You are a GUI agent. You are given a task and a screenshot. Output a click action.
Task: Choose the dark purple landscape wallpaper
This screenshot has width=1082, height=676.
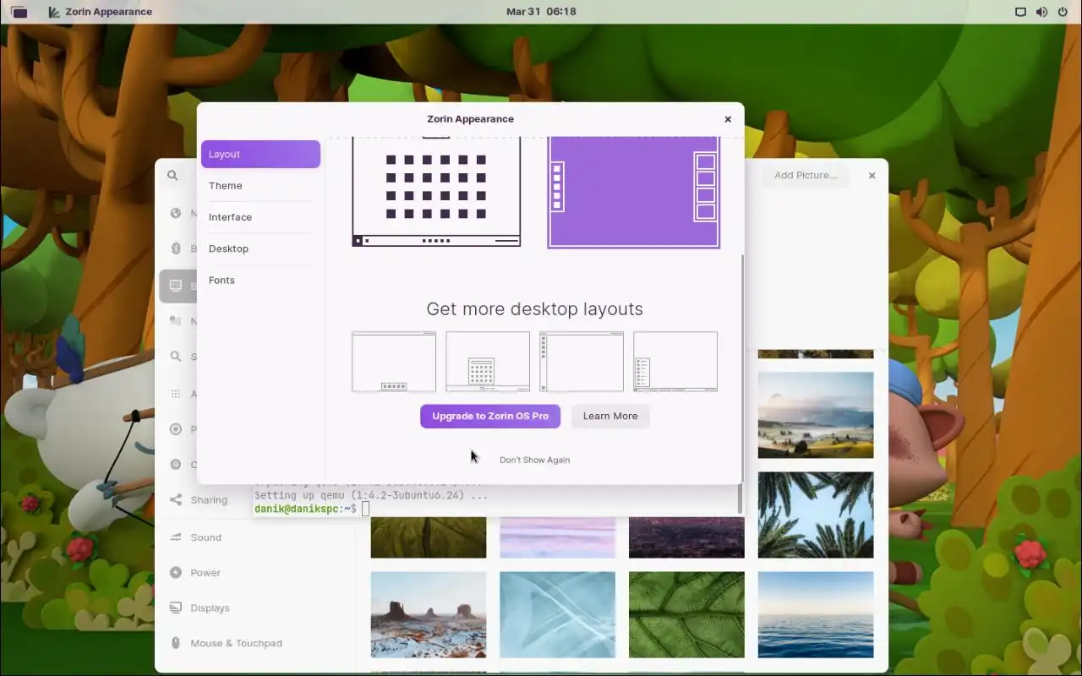[686, 537]
